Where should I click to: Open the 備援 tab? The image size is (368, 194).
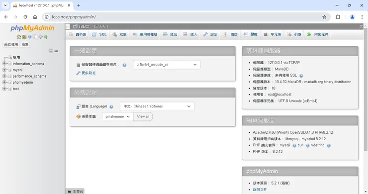[231, 34]
